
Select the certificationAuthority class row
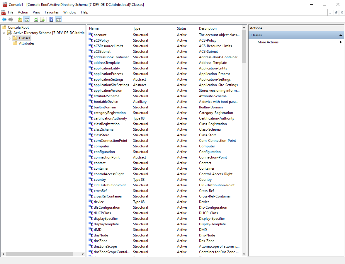tap(164, 118)
